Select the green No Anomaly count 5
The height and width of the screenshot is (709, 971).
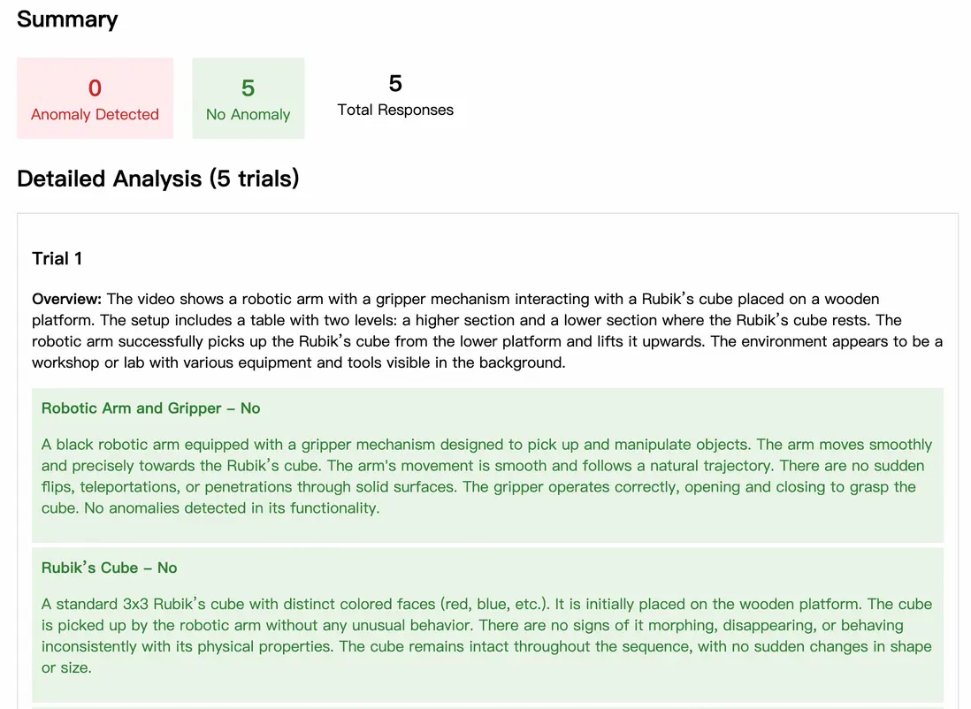click(248, 88)
